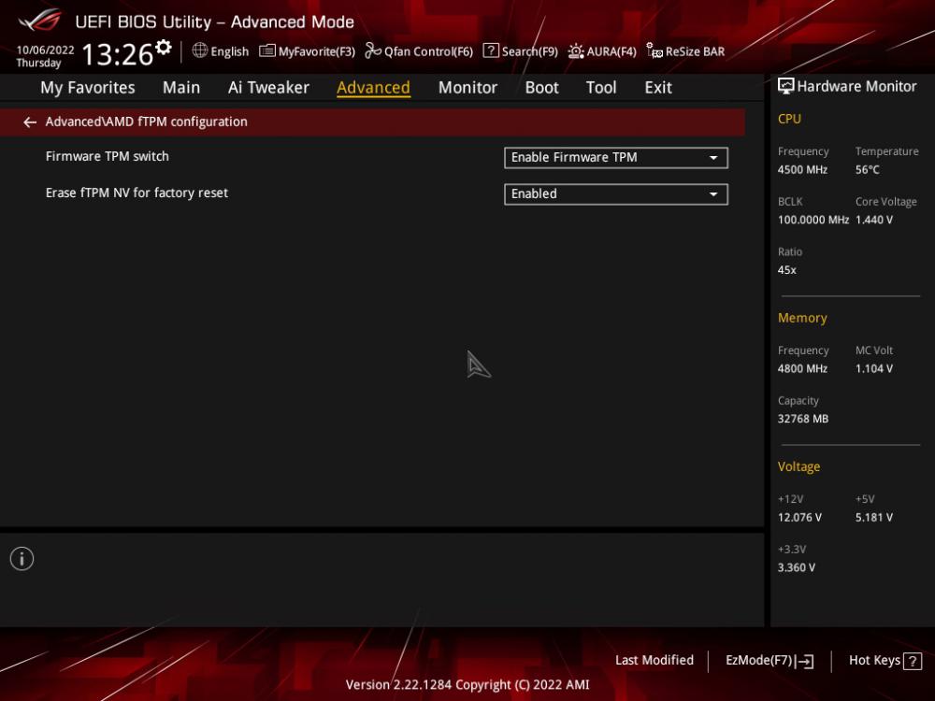Open the MyFavorite(F3) list icon
The width and height of the screenshot is (935, 701).
267,51
